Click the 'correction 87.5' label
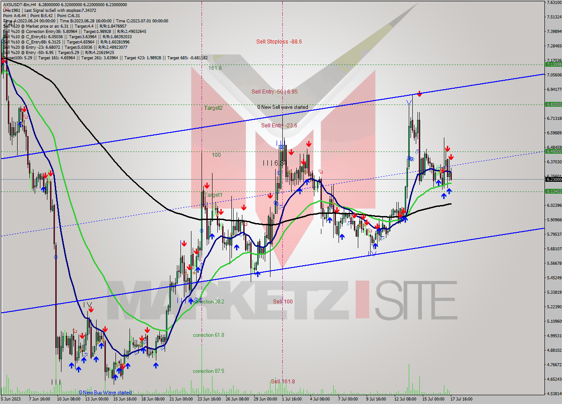This screenshot has width=562, height=404. [x=209, y=371]
